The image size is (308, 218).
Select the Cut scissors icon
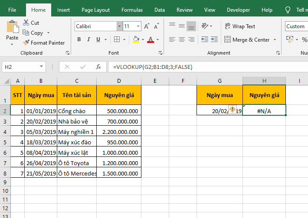(26, 23)
